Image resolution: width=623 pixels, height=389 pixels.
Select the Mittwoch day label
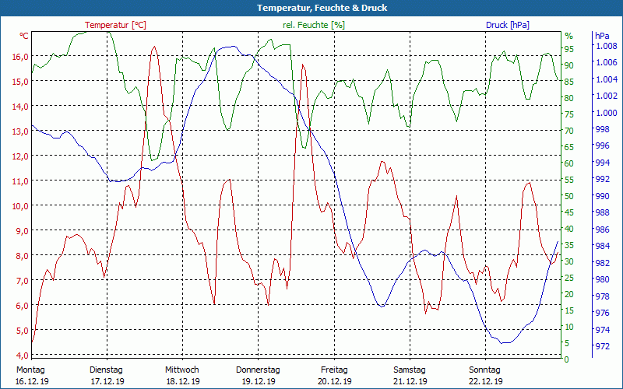[x=182, y=370]
